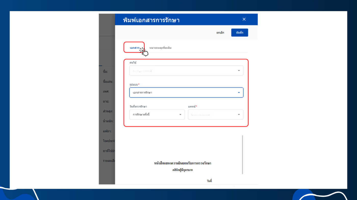Screen dimensions: 357x200
Task: Click the พิมพ์เอกสารการรักษา dialog title
Action: click(151, 20)
